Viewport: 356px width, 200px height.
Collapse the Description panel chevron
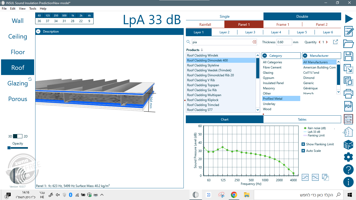pyautogui.click(x=38, y=32)
